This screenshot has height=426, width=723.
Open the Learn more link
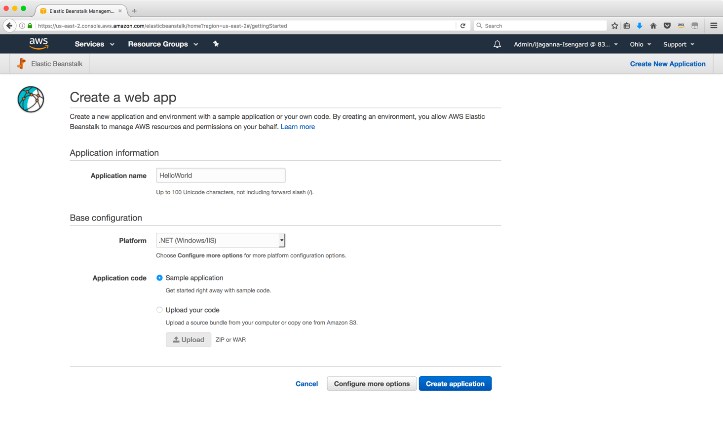click(298, 127)
